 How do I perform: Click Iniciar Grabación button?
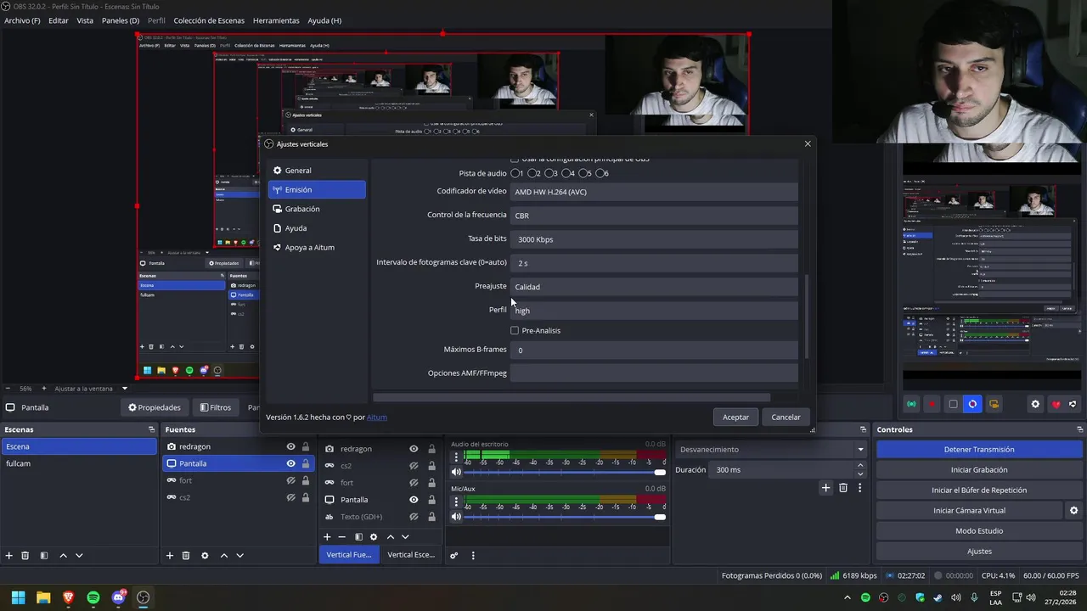(979, 469)
